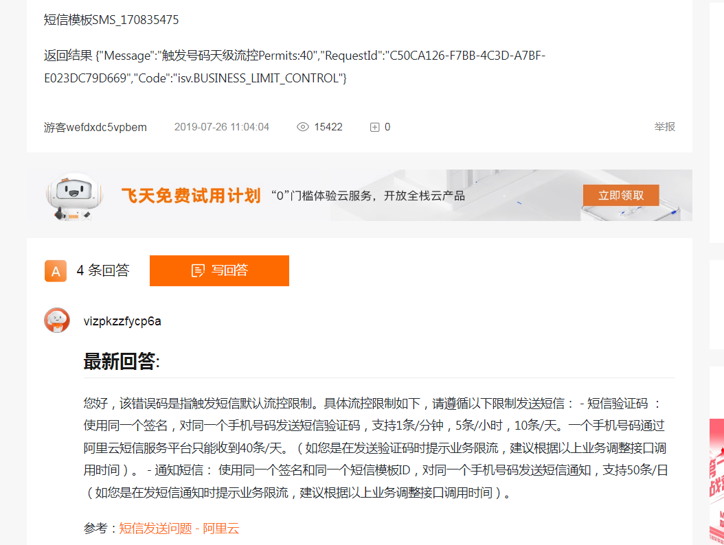Report the question via 举报
The image size is (724, 545).
tap(664, 126)
